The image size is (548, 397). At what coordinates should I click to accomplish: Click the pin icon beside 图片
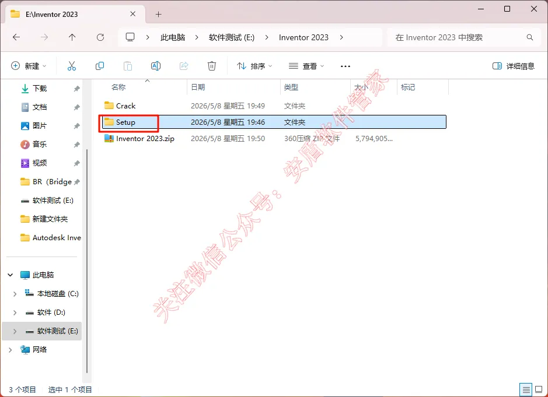coord(76,126)
